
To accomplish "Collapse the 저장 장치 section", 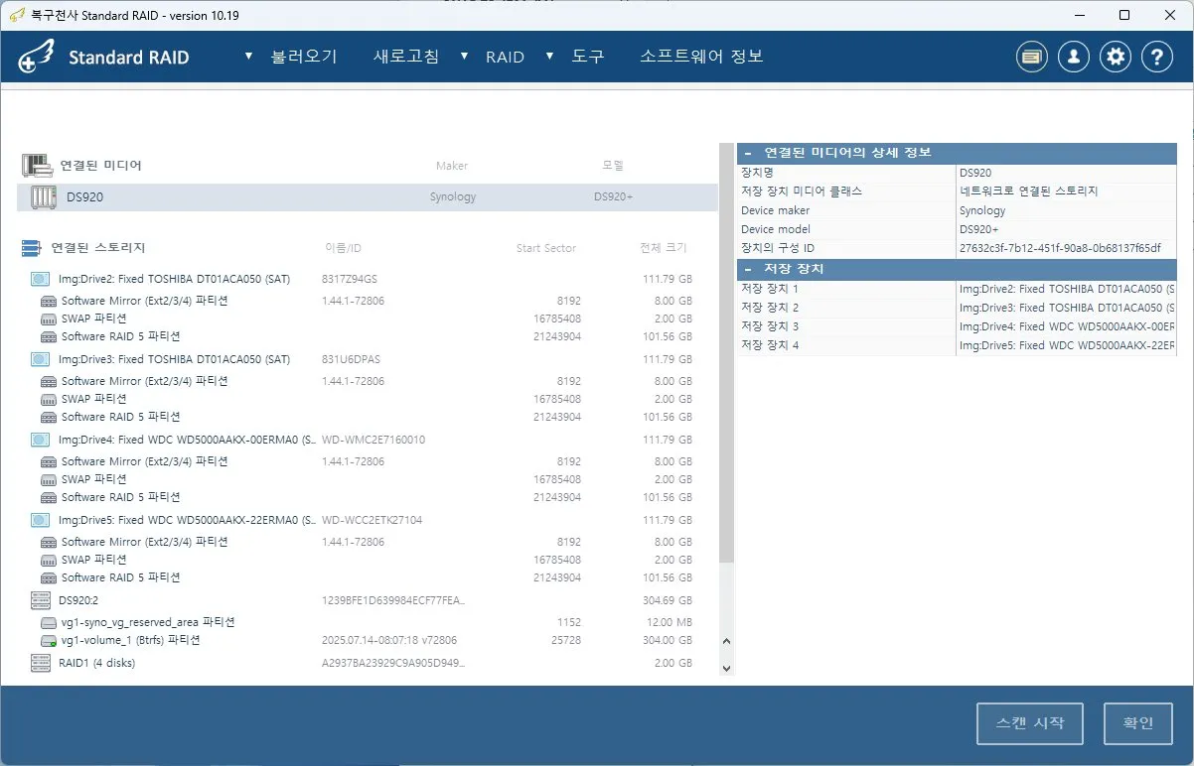I will pyautogui.click(x=747, y=269).
